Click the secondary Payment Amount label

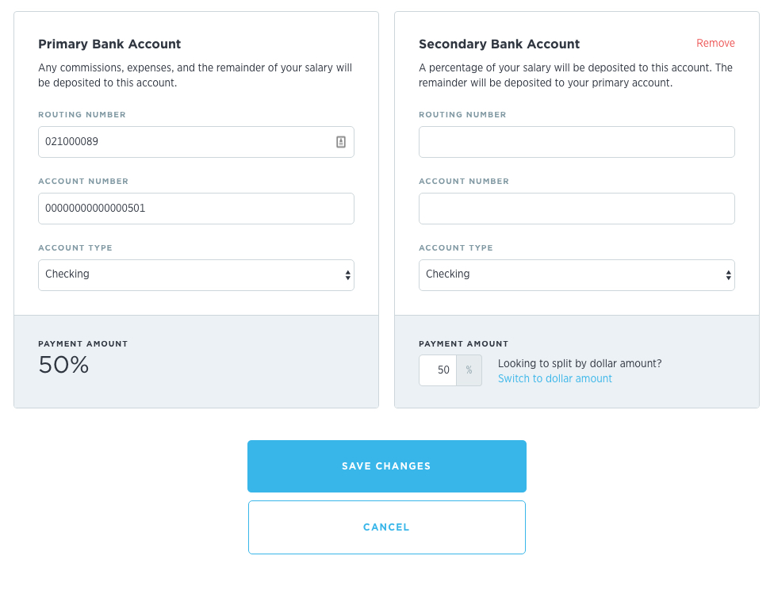tap(463, 343)
